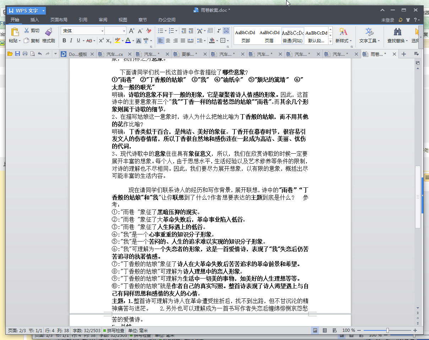
Task: Click Spell Check (拼写检查) in status bar
Action: coord(114,330)
